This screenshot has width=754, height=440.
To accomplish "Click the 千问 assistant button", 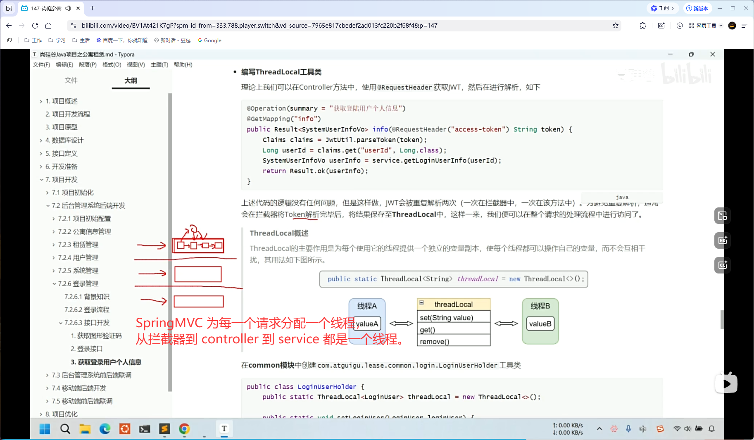I will click(x=663, y=8).
